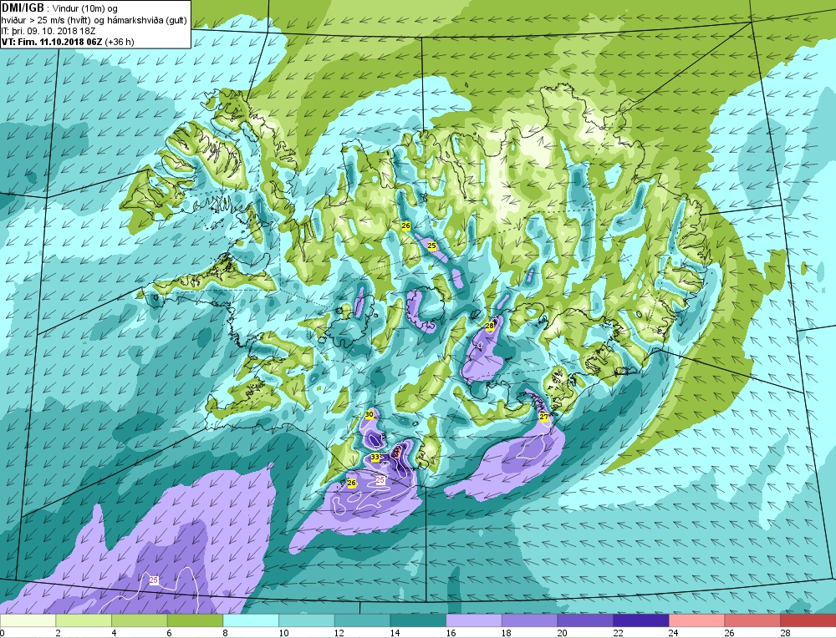This screenshot has width=836, height=638.
Task: Click the white contour label '25' near south coast
Action: pos(380,480)
